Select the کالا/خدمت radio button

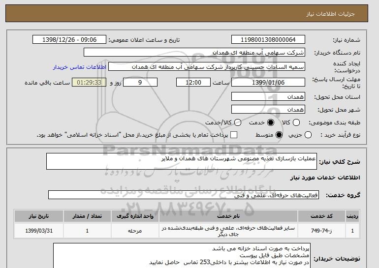tap(238, 122)
